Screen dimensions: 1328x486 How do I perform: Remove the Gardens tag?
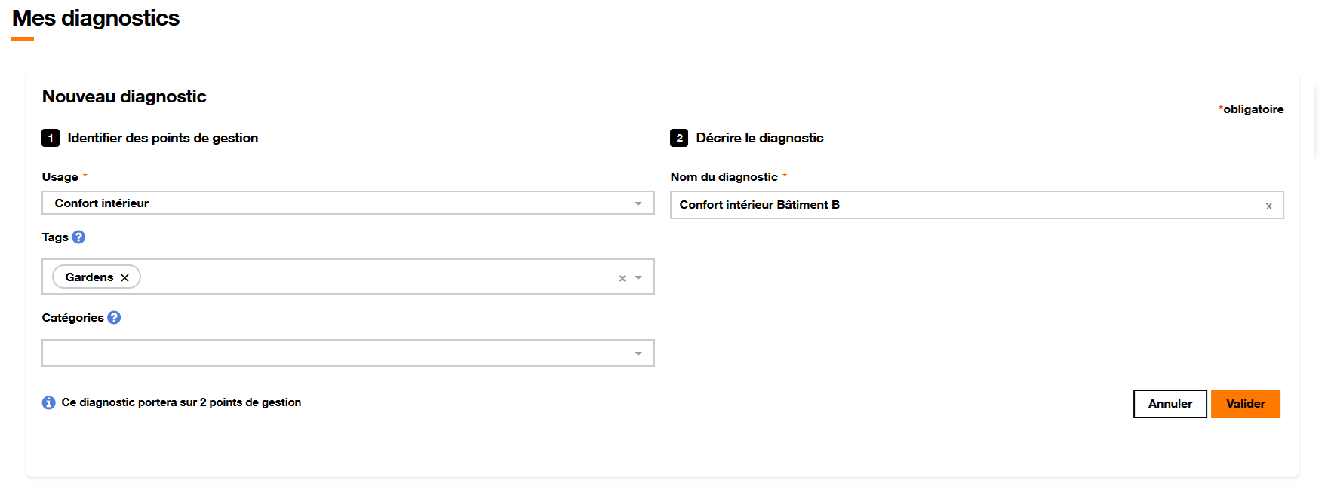[125, 277]
